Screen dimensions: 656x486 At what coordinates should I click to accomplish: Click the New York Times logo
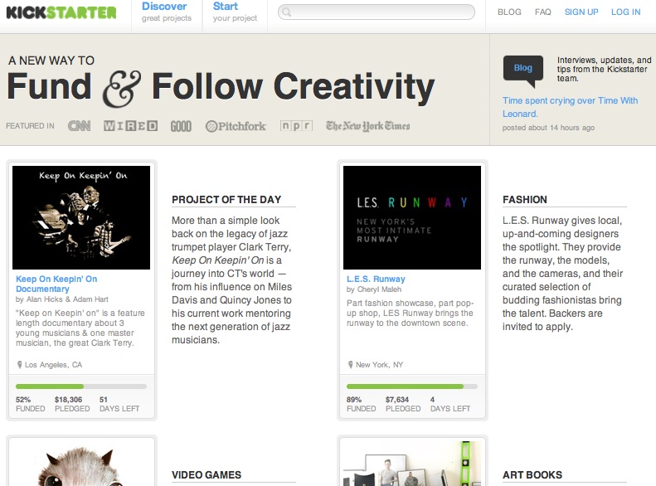(x=367, y=126)
